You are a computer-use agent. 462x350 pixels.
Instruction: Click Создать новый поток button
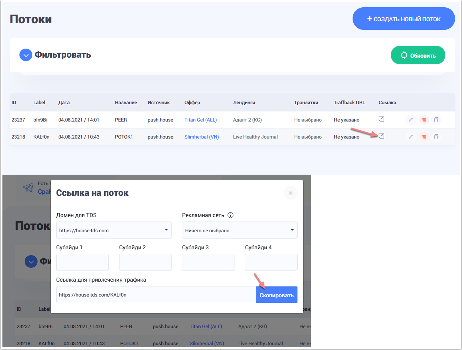click(404, 19)
